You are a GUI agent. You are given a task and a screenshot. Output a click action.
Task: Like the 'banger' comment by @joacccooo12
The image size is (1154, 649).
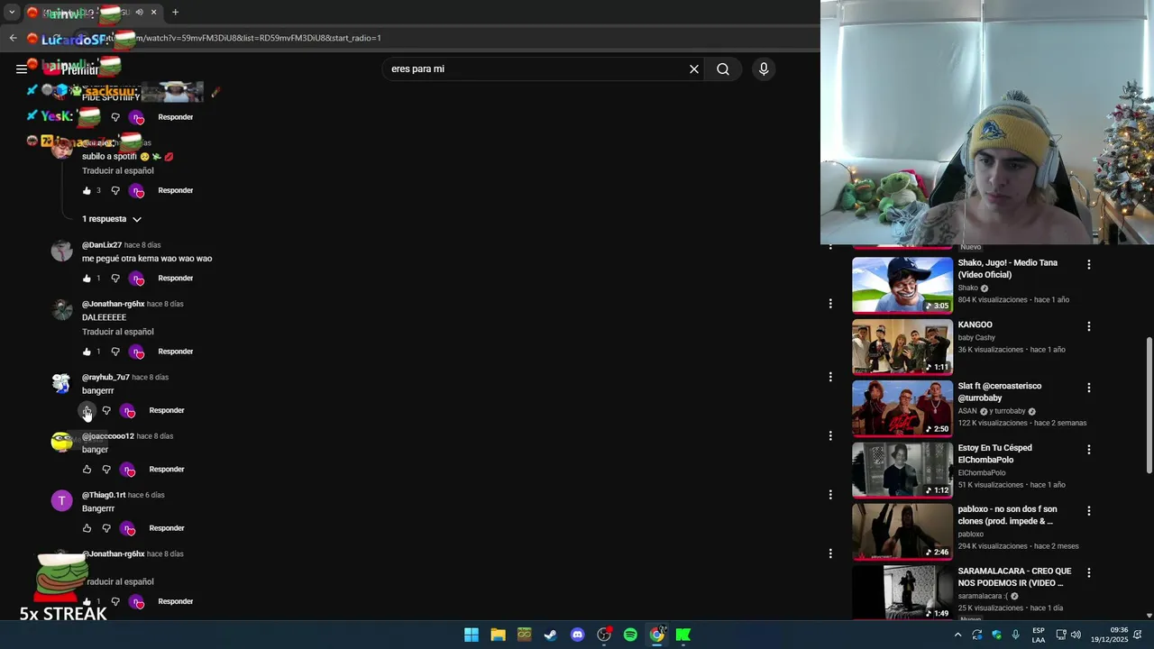87,470
